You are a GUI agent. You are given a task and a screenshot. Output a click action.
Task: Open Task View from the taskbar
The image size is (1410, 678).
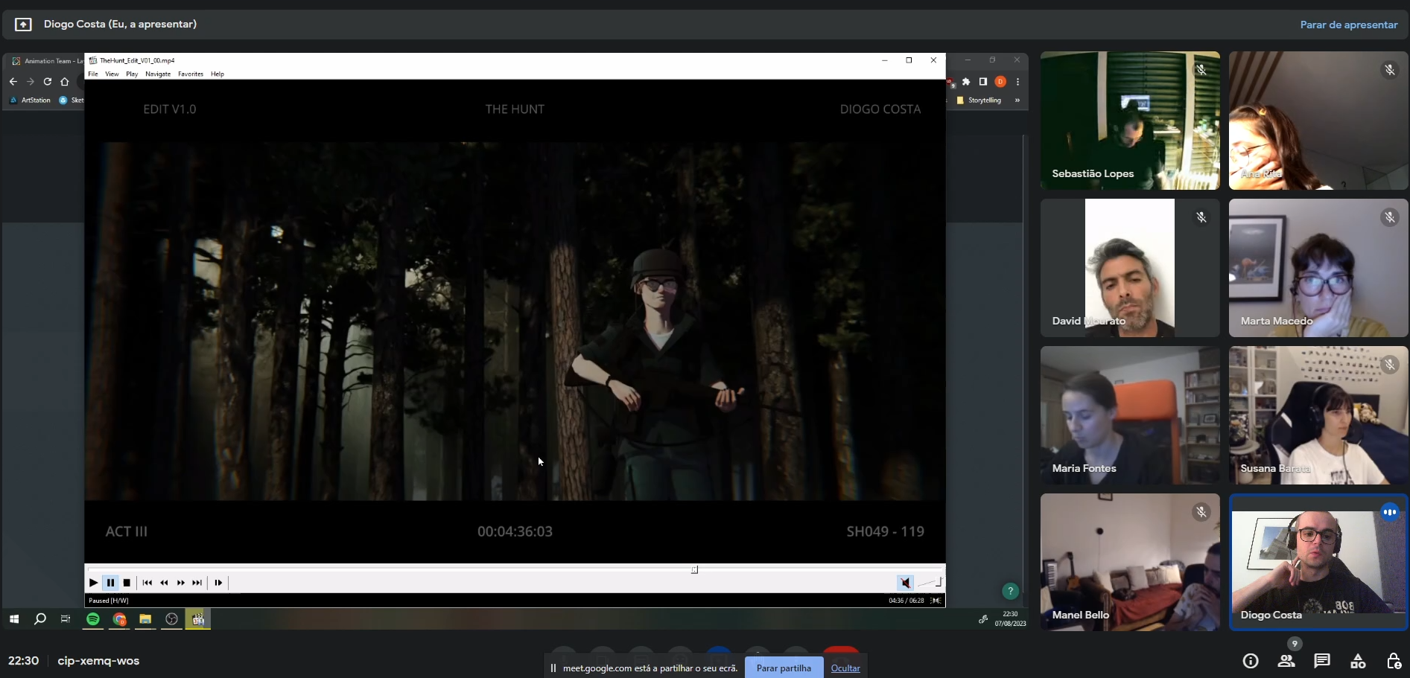66,618
